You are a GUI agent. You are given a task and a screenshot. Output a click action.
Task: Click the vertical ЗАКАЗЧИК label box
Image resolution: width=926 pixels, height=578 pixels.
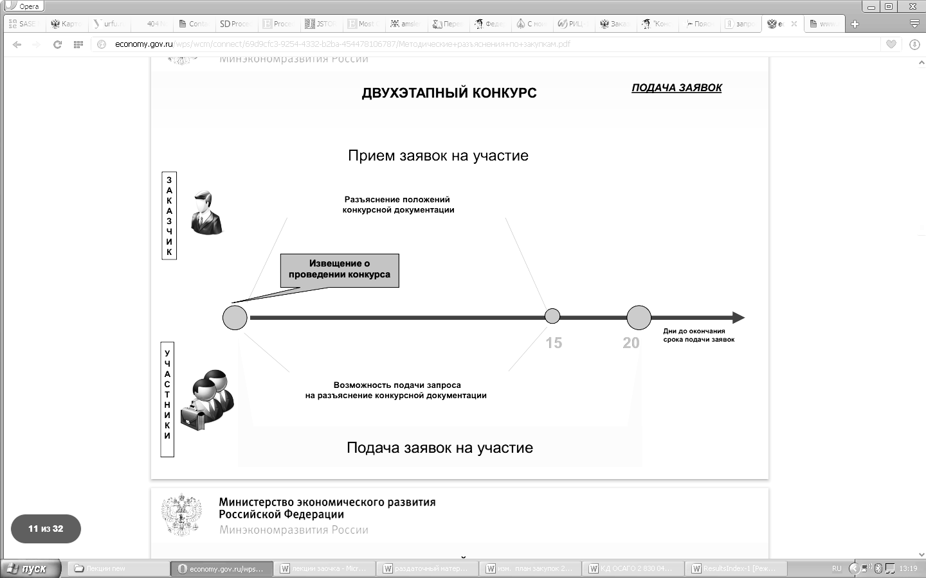click(x=169, y=216)
